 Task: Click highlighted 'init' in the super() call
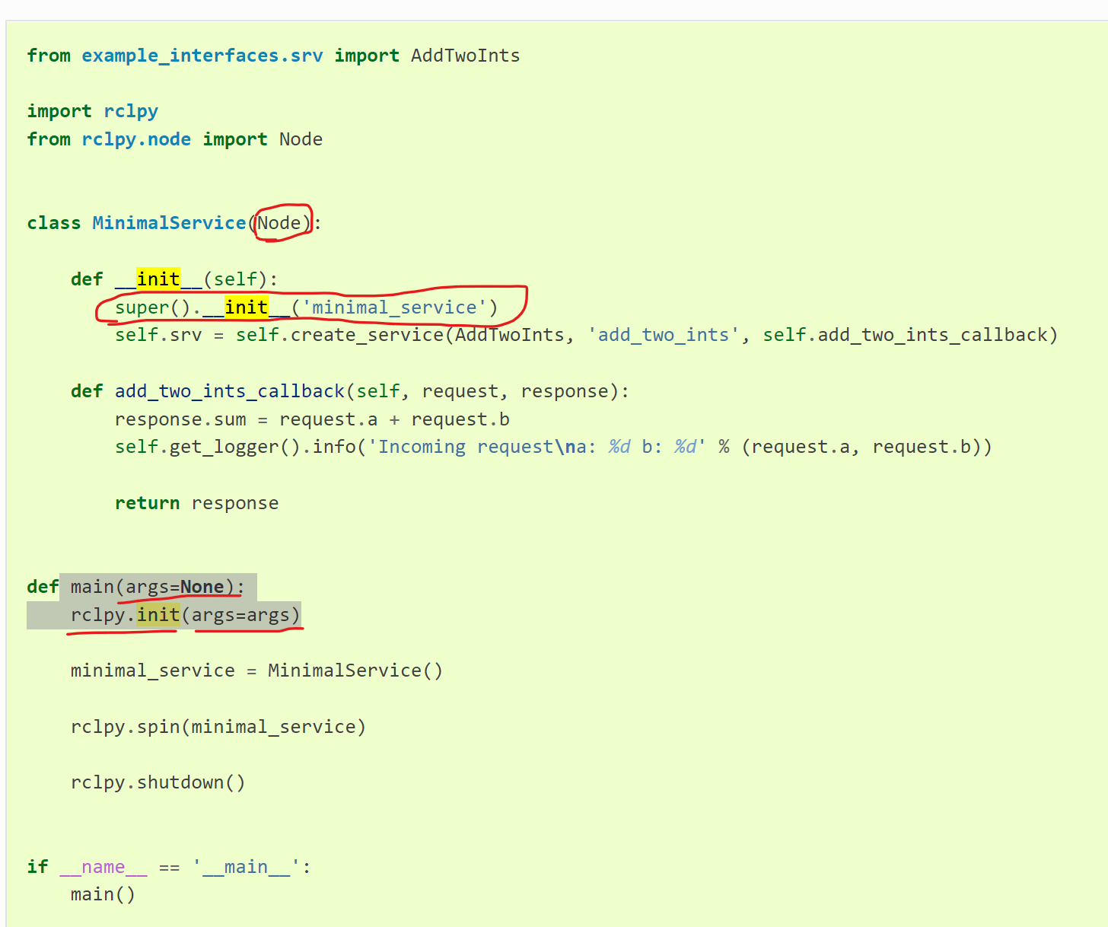tap(247, 307)
